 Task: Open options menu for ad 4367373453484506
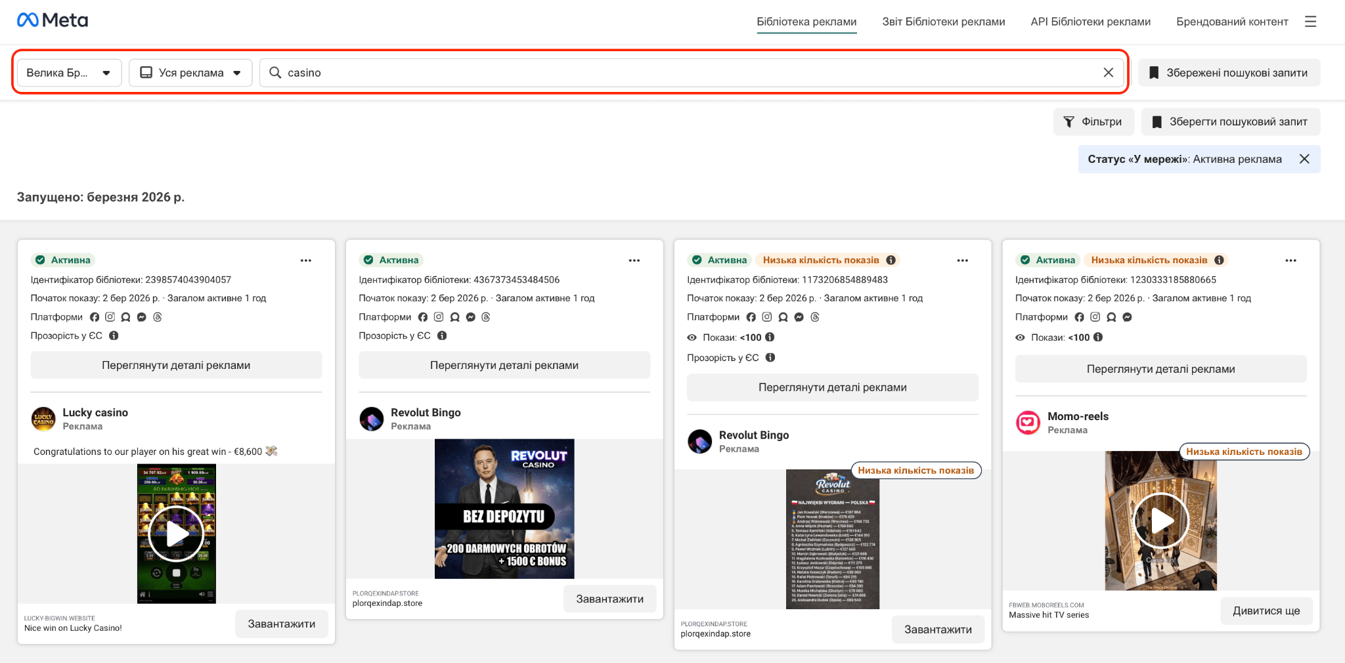[x=634, y=261]
